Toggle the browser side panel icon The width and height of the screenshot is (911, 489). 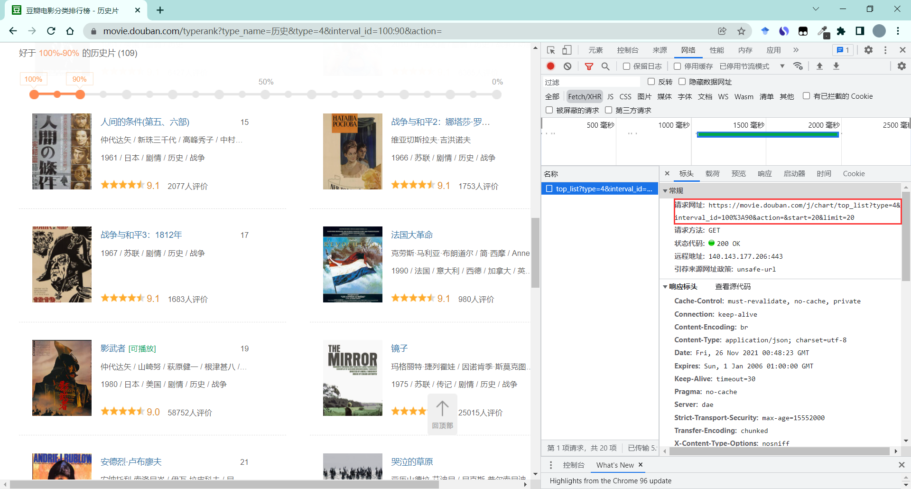click(x=860, y=31)
